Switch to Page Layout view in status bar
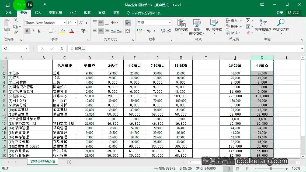Screen dimensions: 306x172 238,169
